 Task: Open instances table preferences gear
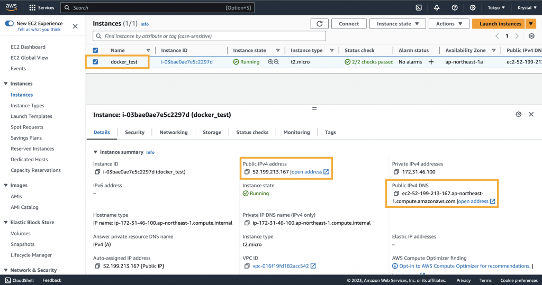(x=531, y=36)
